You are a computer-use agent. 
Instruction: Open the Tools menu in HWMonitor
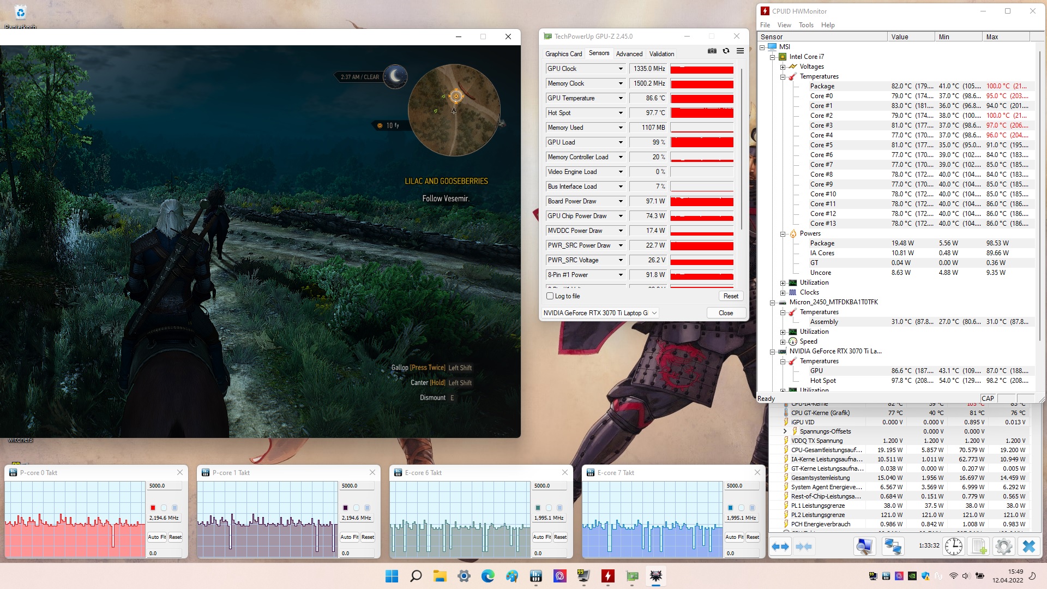pos(805,25)
